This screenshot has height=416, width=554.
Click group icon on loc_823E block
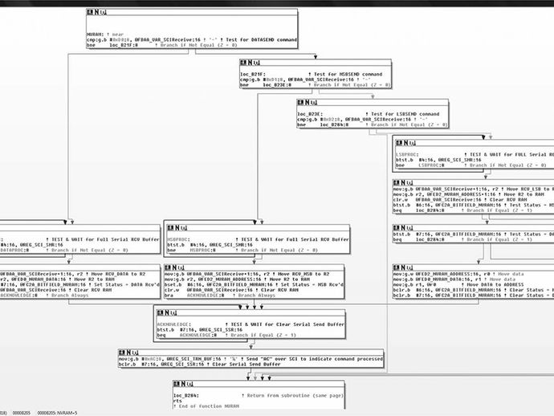click(314, 103)
